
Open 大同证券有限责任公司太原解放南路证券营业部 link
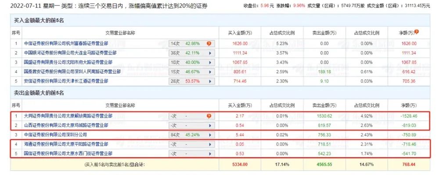(68, 116)
